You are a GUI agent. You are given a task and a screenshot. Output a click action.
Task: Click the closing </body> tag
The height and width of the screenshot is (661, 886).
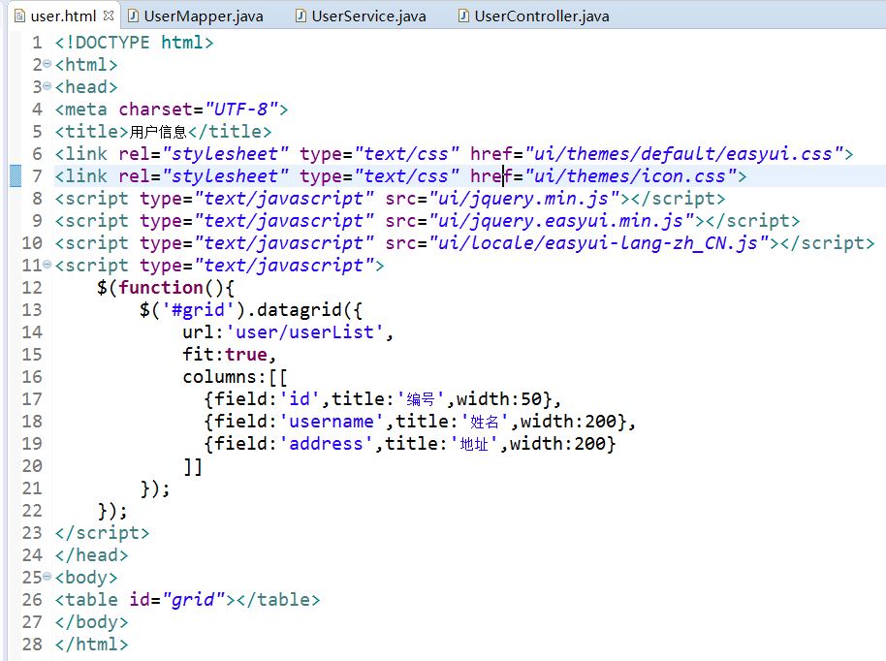[91, 622]
